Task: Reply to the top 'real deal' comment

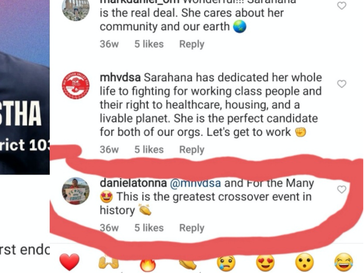Action: (192, 44)
